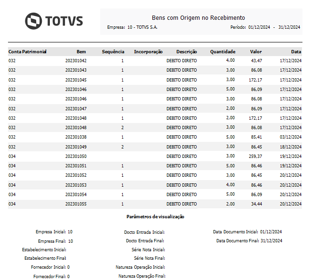The width and height of the screenshot is (310, 280).
Task: Click the period start date 01/12/2024 in header
Action: (x=259, y=27)
